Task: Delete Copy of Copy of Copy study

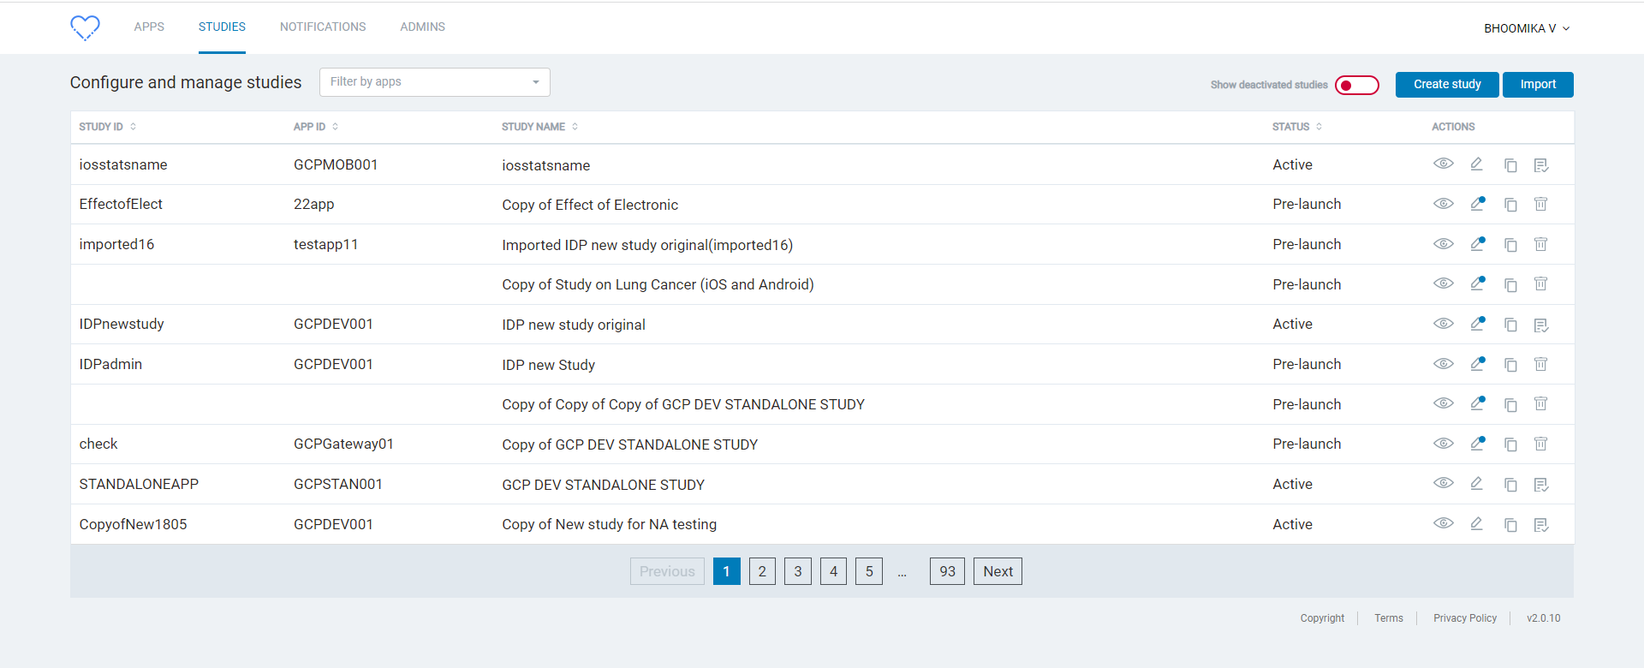Action: (1540, 403)
